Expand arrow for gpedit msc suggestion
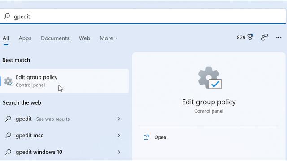Screen dimensions: 287x161 click(119, 136)
